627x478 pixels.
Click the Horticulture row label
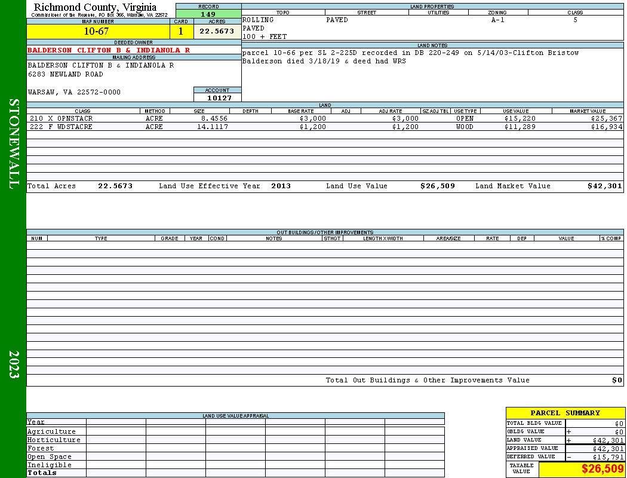(x=54, y=440)
